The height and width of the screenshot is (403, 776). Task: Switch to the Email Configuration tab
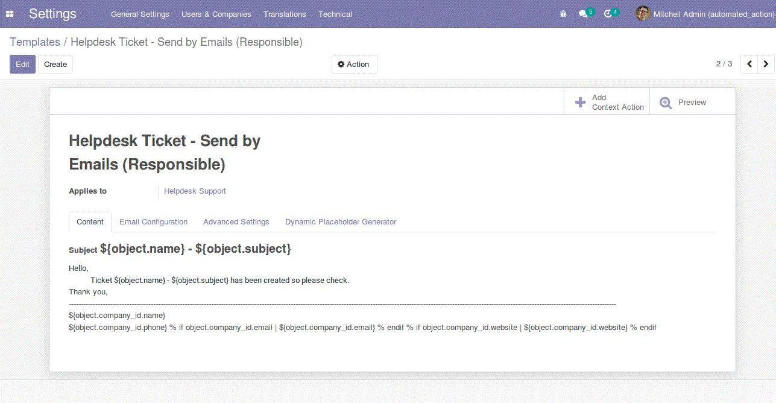point(153,222)
